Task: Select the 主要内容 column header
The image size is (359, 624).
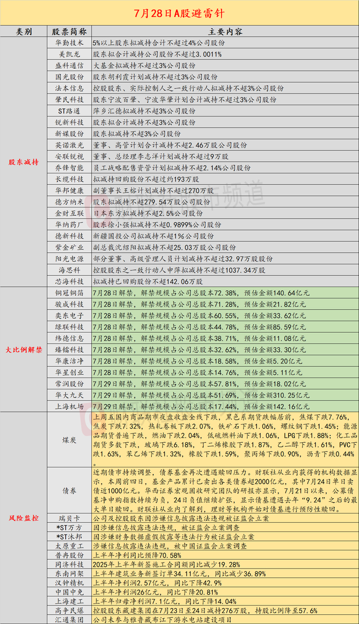Action: (x=225, y=31)
